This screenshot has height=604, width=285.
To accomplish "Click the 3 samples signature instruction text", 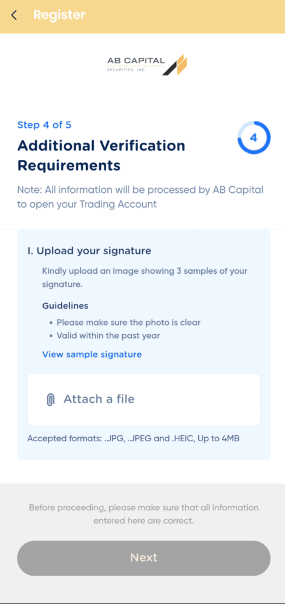I will click(145, 278).
